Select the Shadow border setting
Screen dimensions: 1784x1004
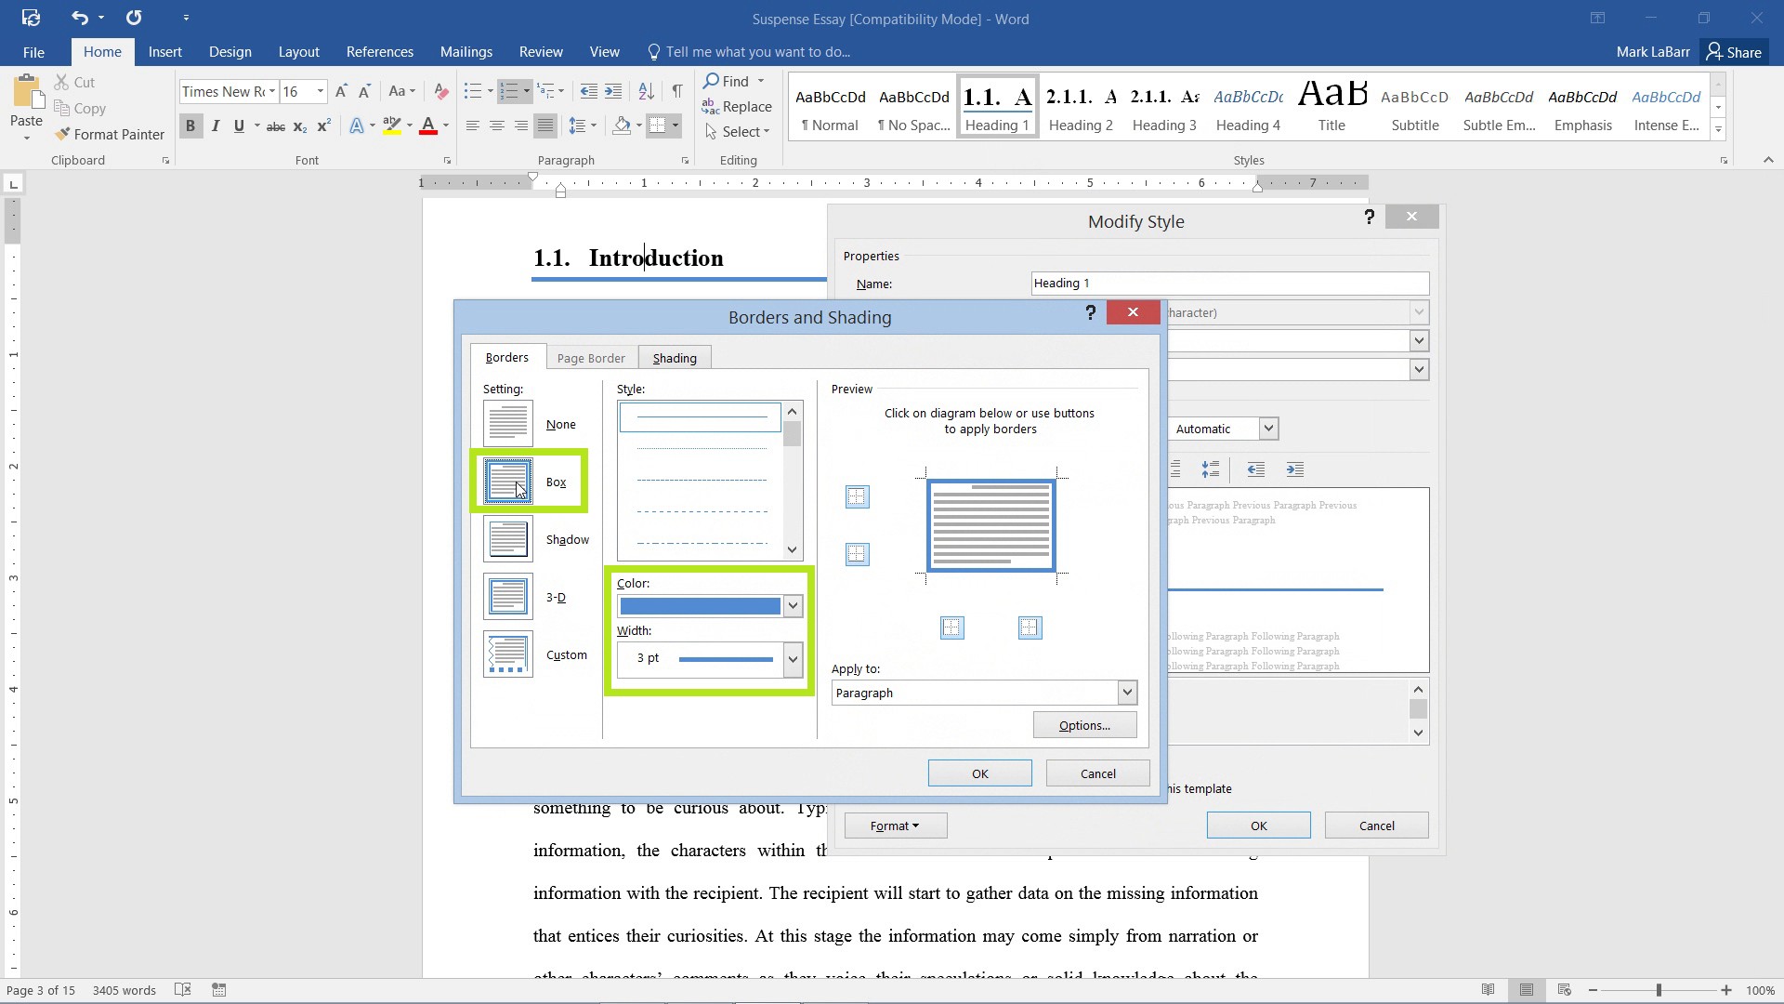click(507, 539)
